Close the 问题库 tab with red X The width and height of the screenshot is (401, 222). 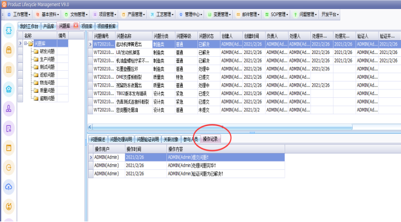coord(76,25)
